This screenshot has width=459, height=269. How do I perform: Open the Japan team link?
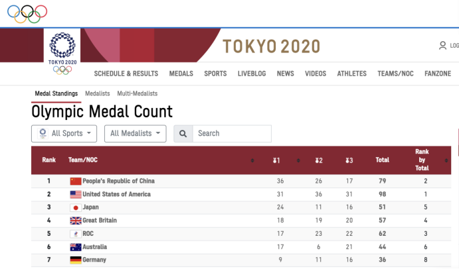[90, 207]
